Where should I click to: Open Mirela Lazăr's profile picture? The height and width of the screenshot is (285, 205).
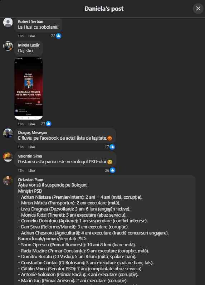pyautogui.click(x=8, y=46)
